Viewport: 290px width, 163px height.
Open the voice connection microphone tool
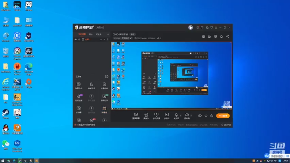point(79,98)
